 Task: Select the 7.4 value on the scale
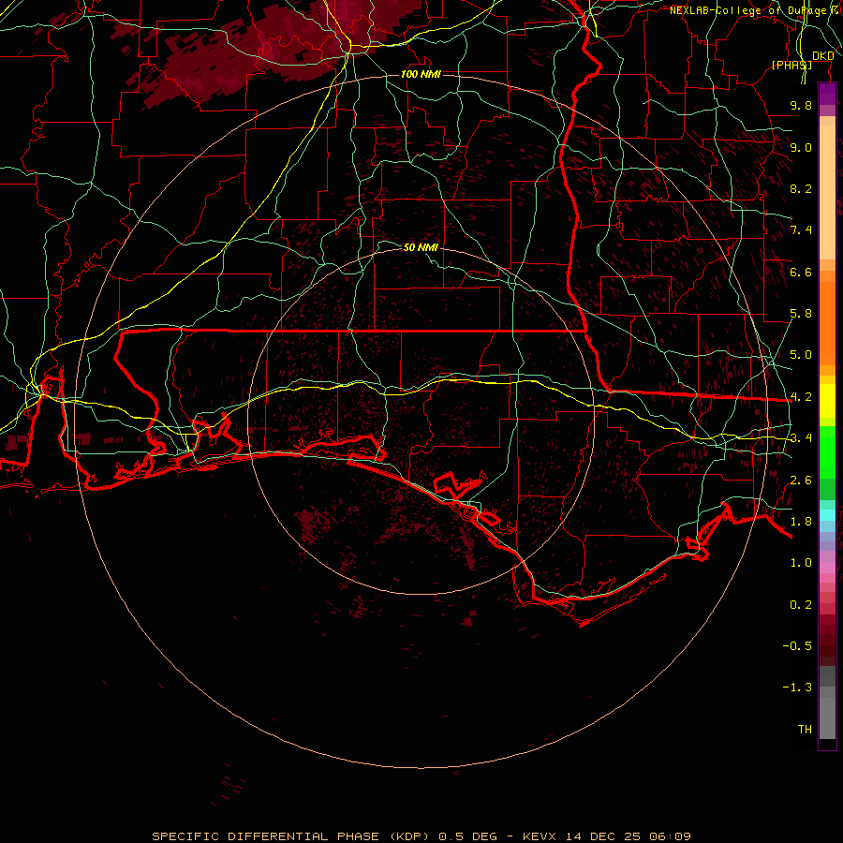pos(801,230)
